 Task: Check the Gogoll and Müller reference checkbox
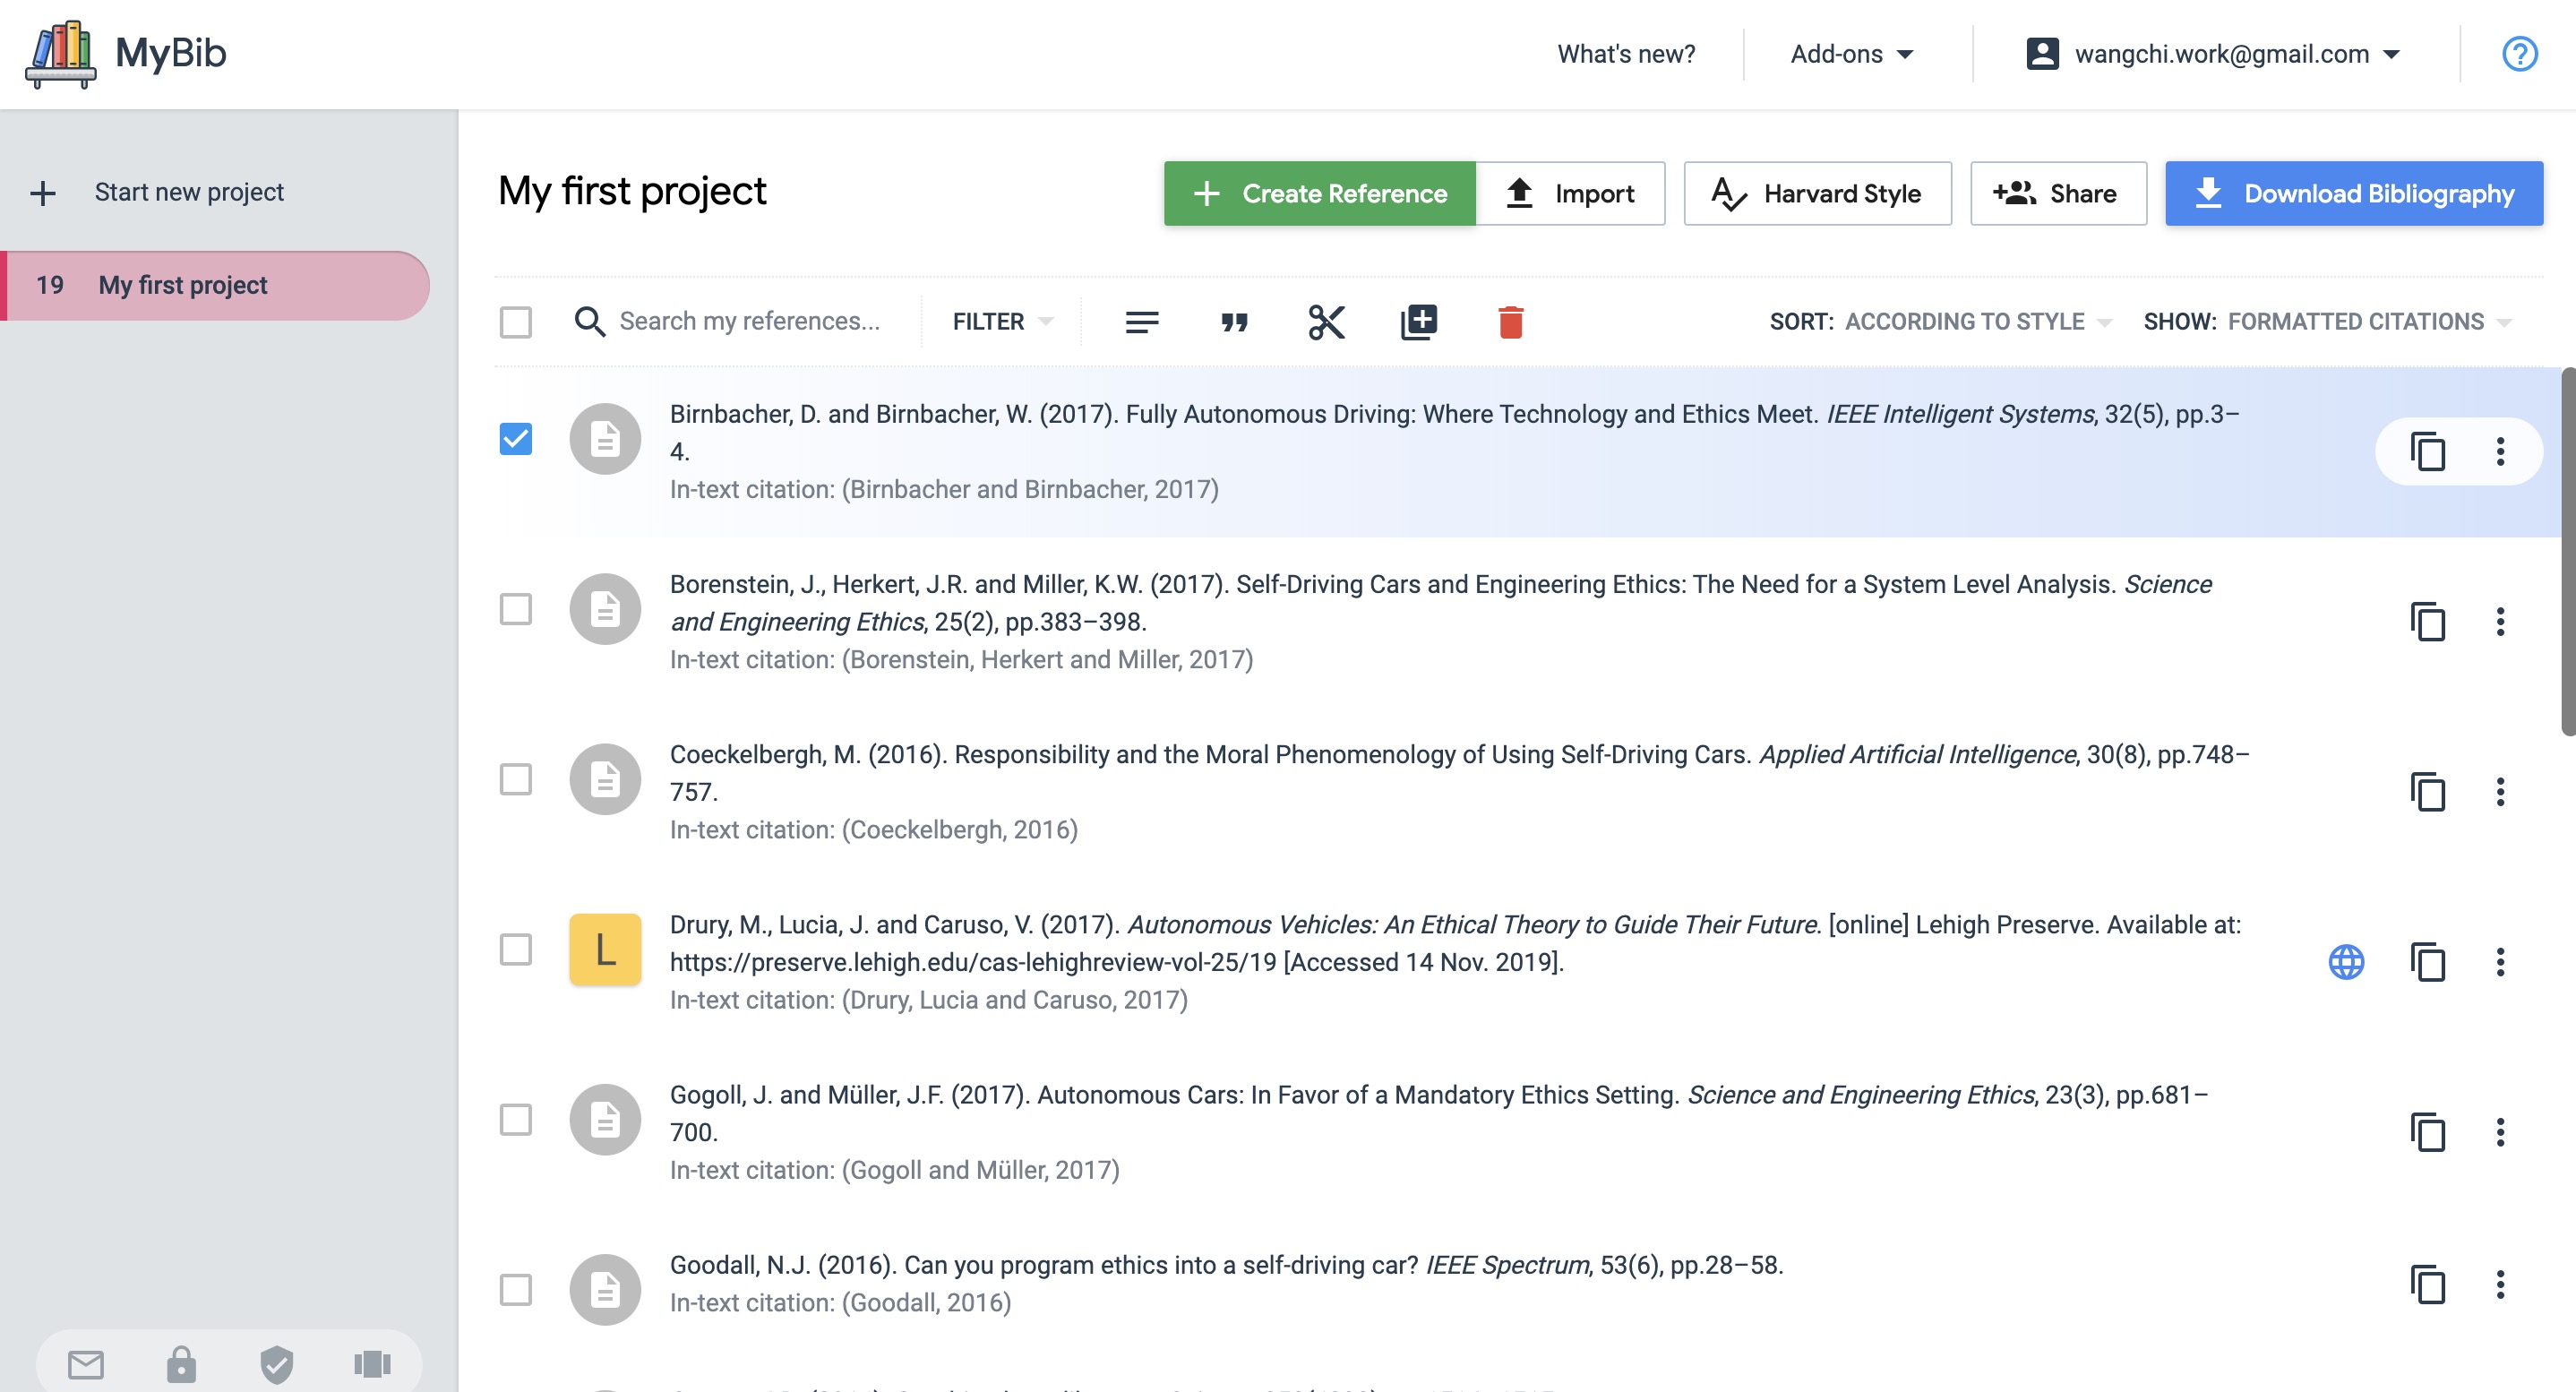(x=515, y=1119)
